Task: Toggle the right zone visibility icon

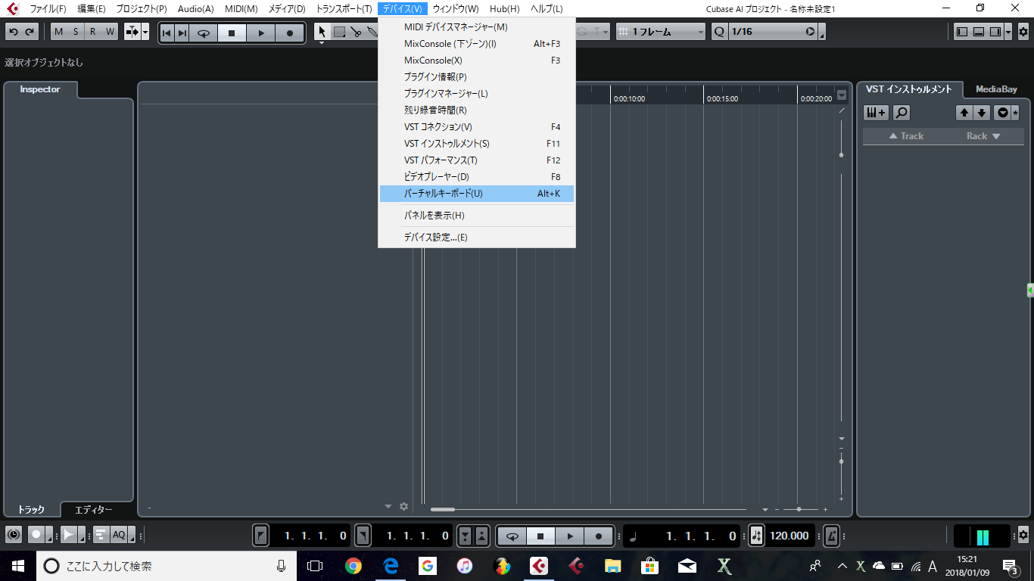Action: coord(995,32)
